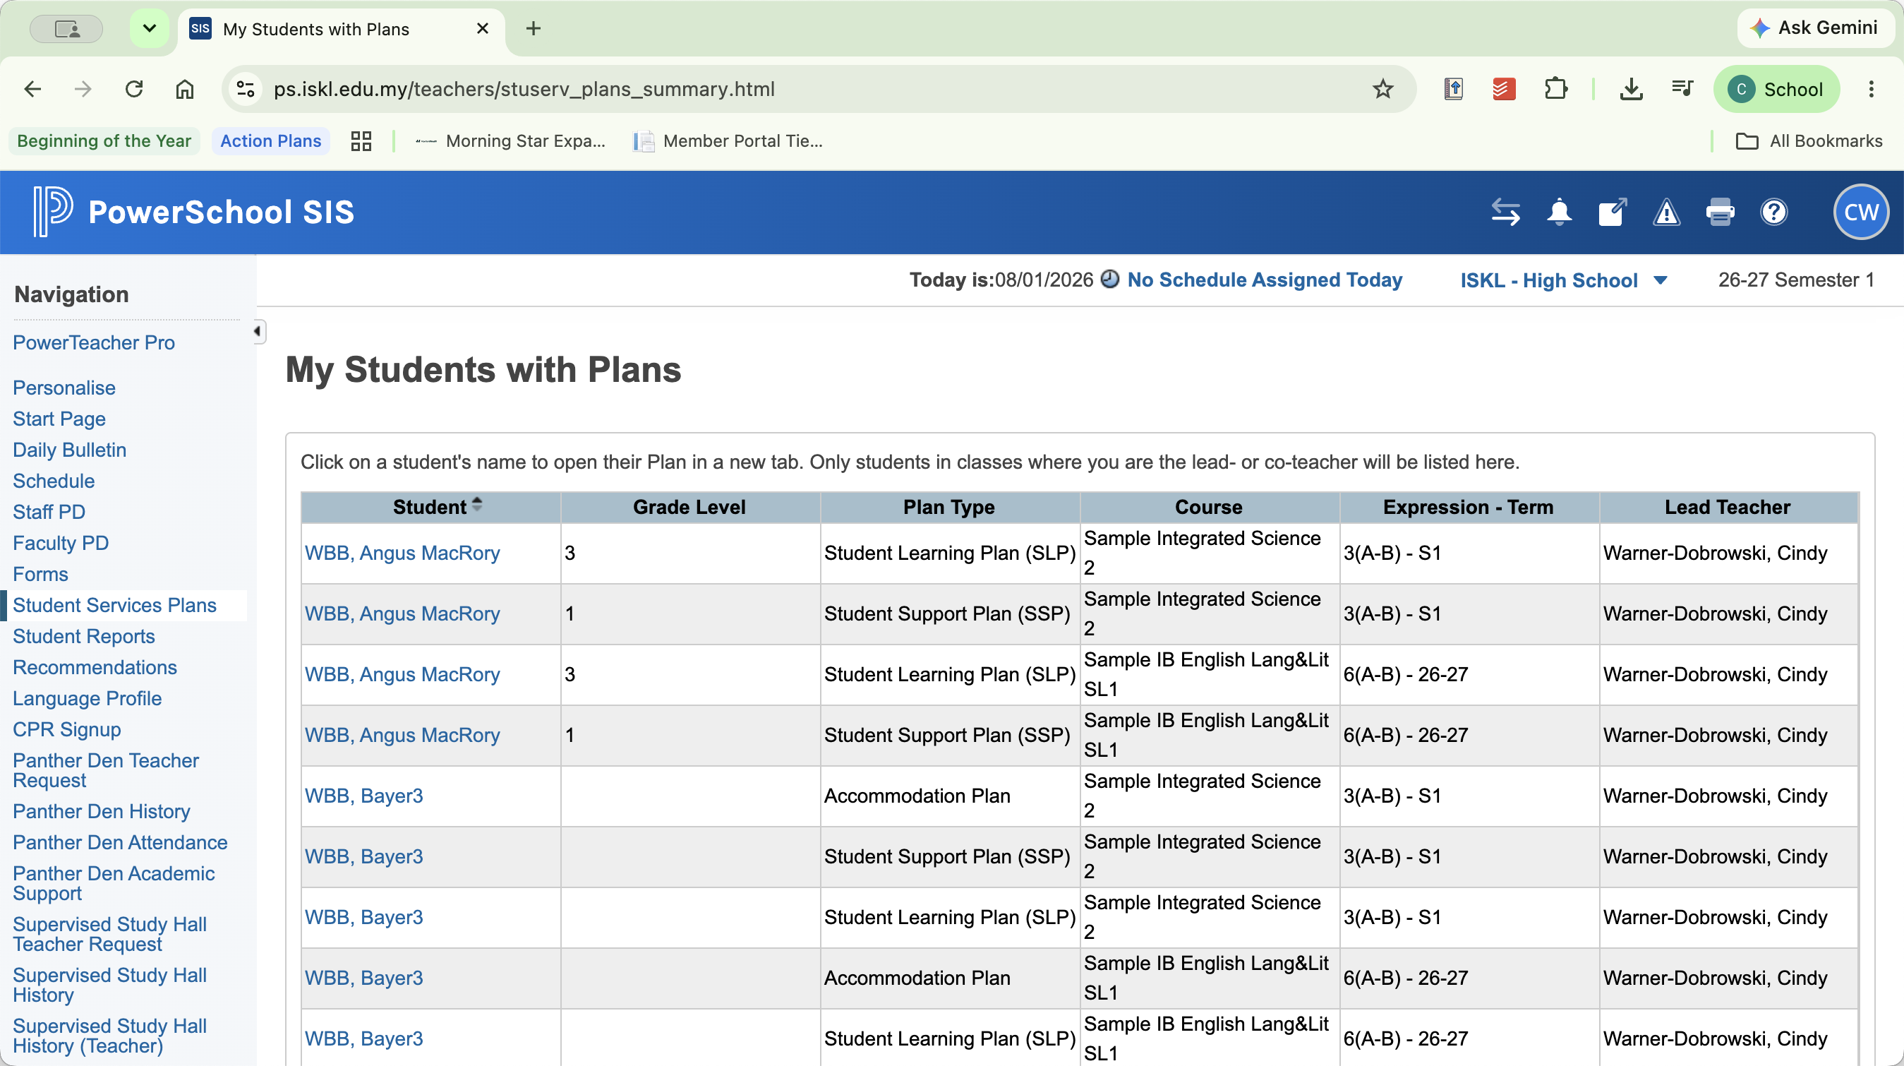Click the Grade Level column header
Screen dimensions: 1904x1066
coord(689,507)
